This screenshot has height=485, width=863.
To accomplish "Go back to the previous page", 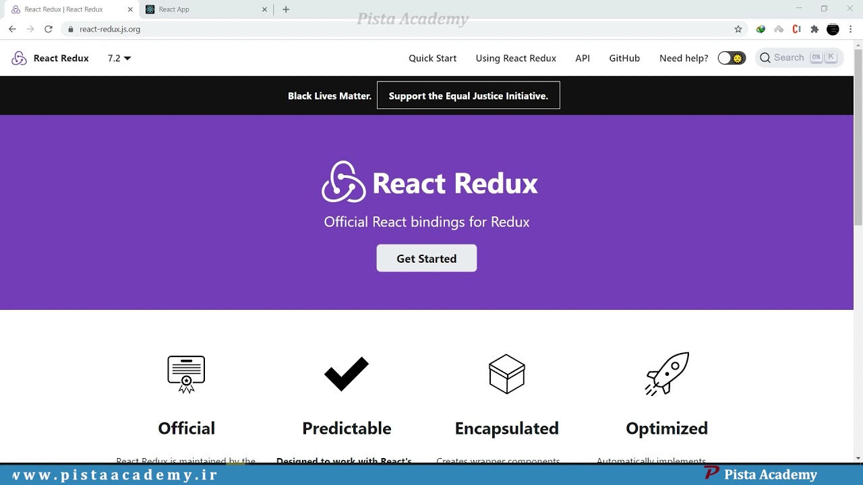I will tap(12, 29).
